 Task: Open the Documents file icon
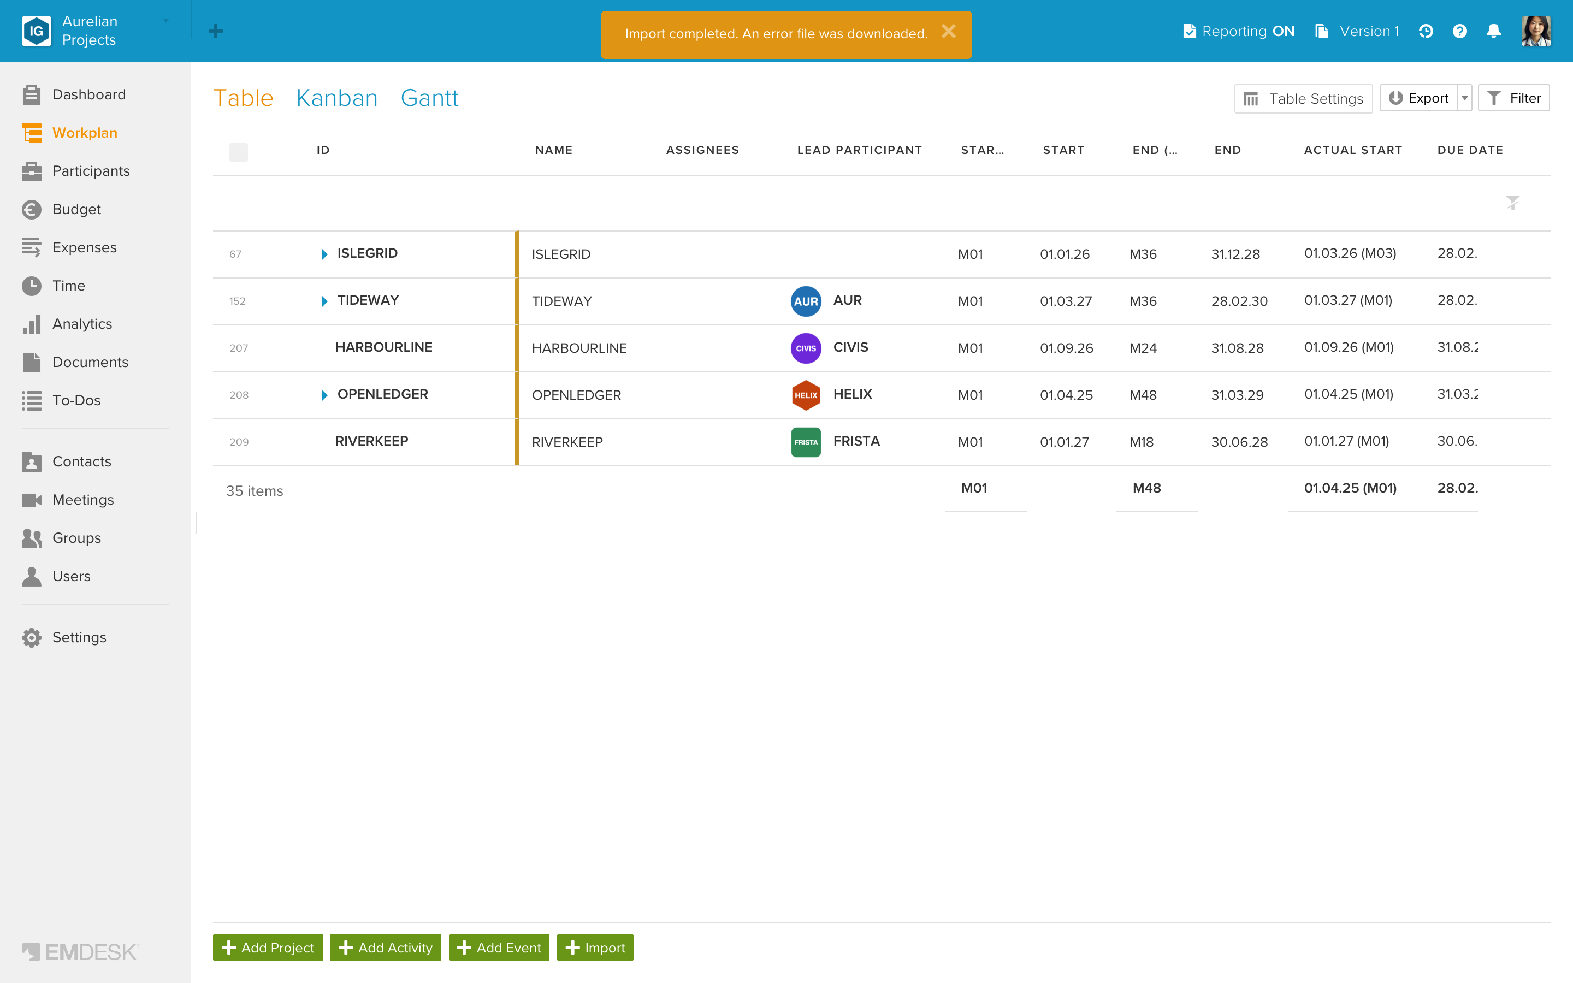pyautogui.click(x=31, y=362)
